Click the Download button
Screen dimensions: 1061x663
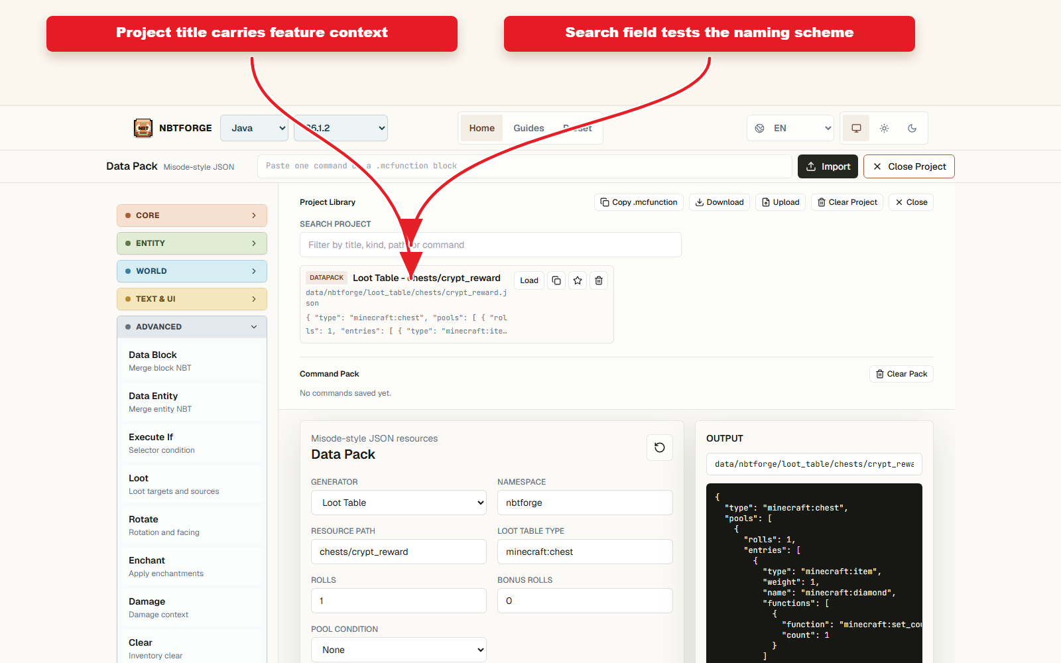coord(719,202)
